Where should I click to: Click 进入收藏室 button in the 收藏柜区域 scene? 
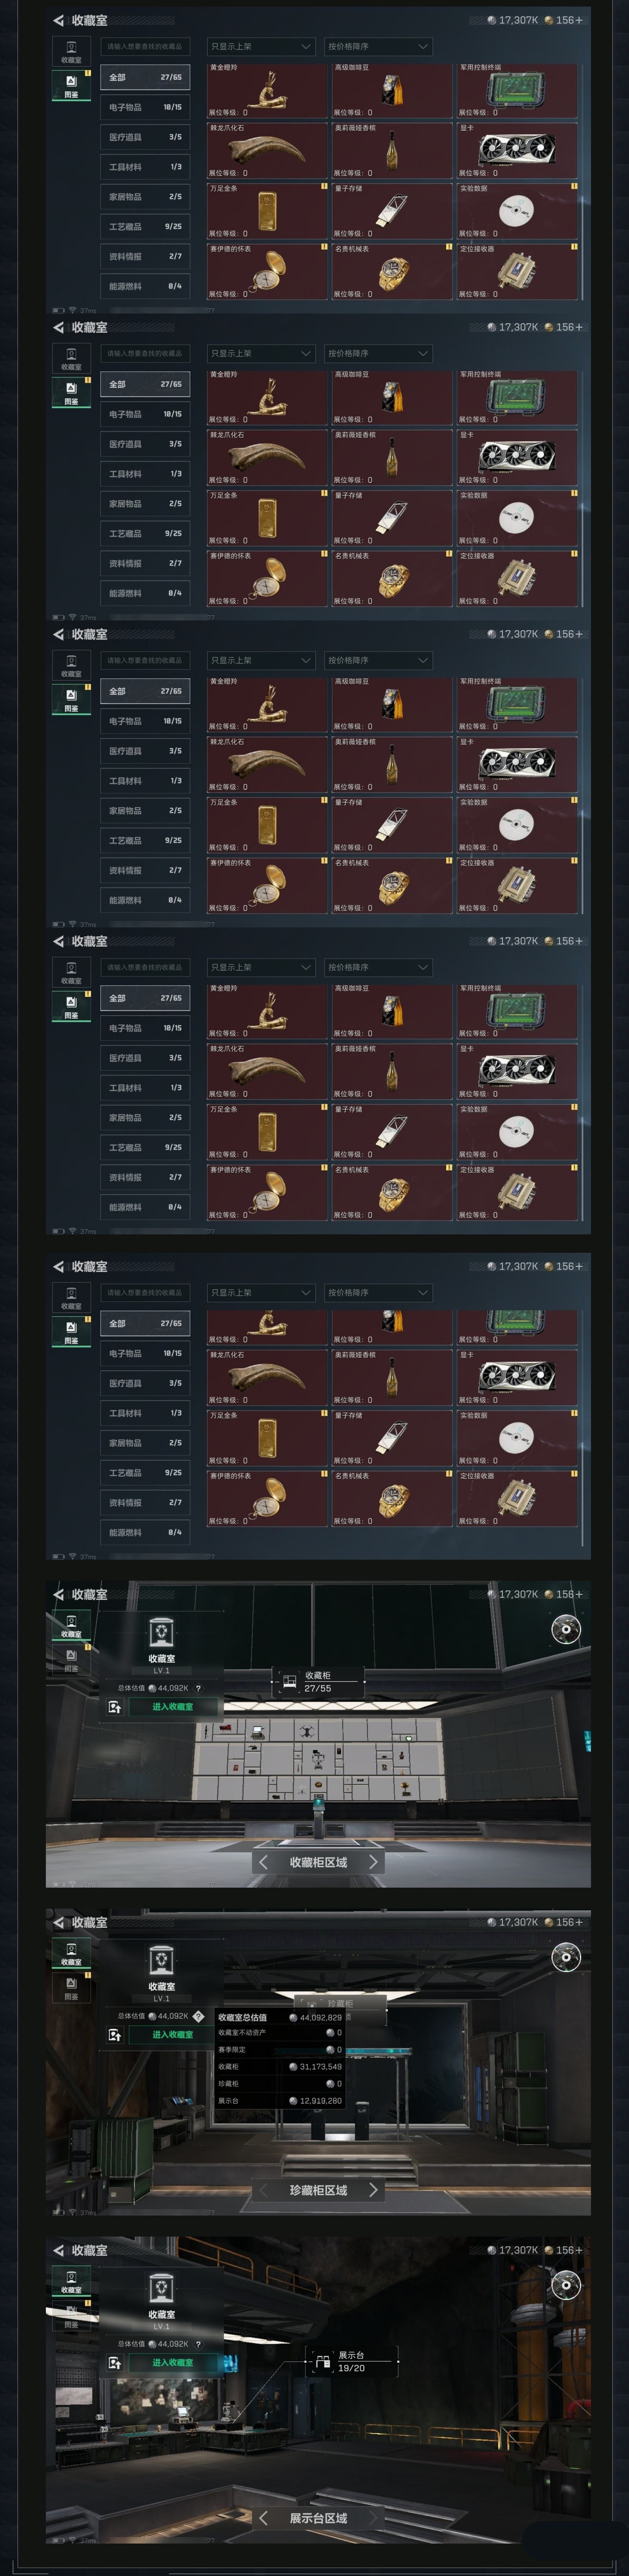(x=173, y=1706)
